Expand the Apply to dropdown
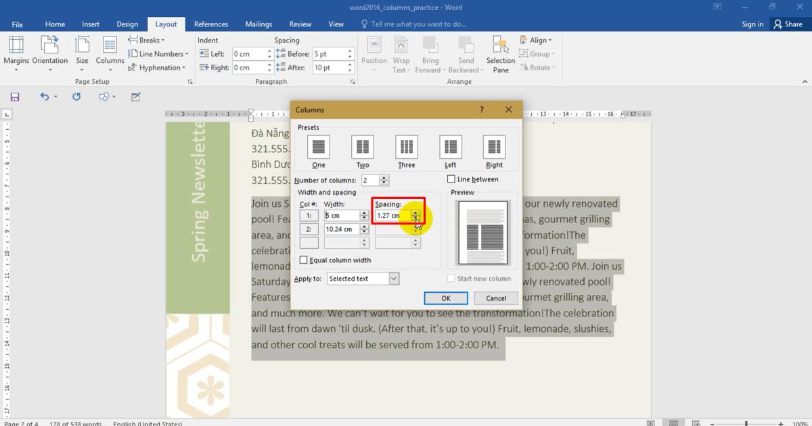The image size is (812, 426). pos(393,279)
